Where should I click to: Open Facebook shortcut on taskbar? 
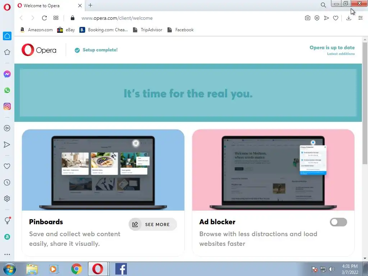tap(121, 269)
